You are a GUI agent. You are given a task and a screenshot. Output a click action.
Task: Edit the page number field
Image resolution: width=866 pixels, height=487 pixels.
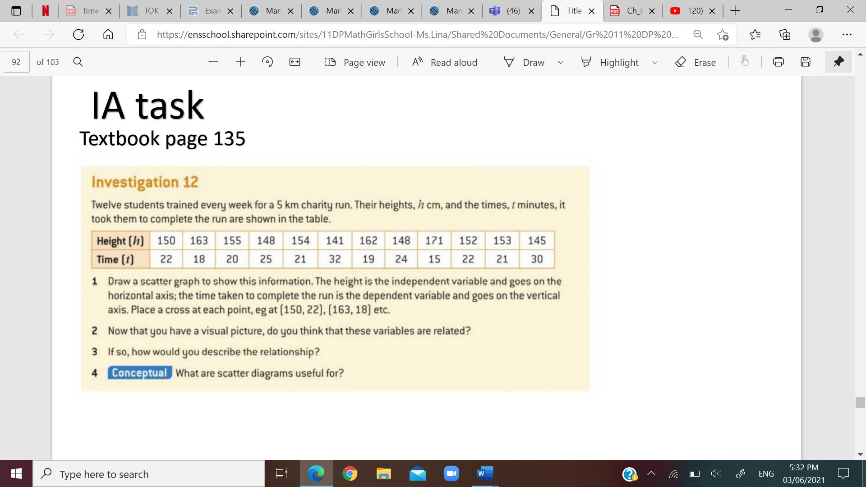coord(15,62)
